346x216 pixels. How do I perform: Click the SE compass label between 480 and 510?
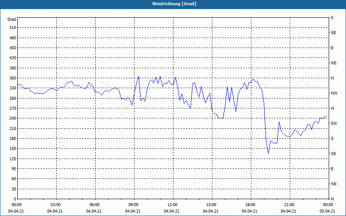(x=333, y=33)
